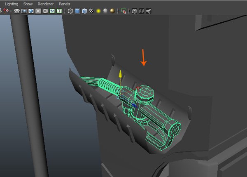Screen dimensions: 247x177
Task: Click the red X-axis manipulator handle
Action: [x=138, y=88]
